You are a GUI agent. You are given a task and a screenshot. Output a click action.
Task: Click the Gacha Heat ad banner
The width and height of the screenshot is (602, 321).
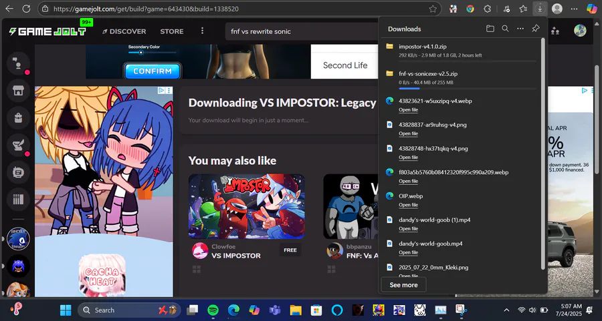tap(104, 192)
